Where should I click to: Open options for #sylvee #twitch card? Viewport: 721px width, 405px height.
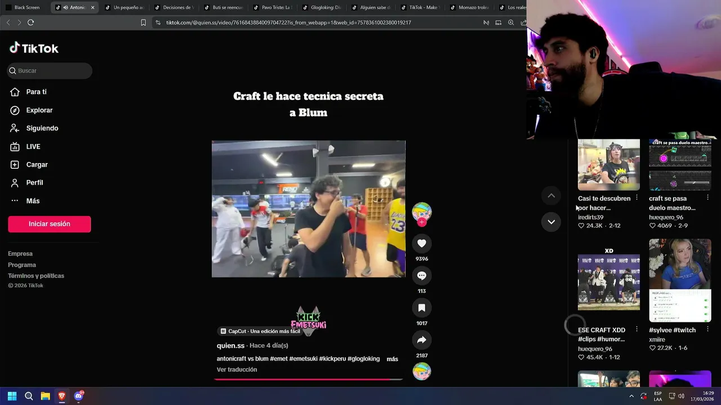[x=707, y=329]
